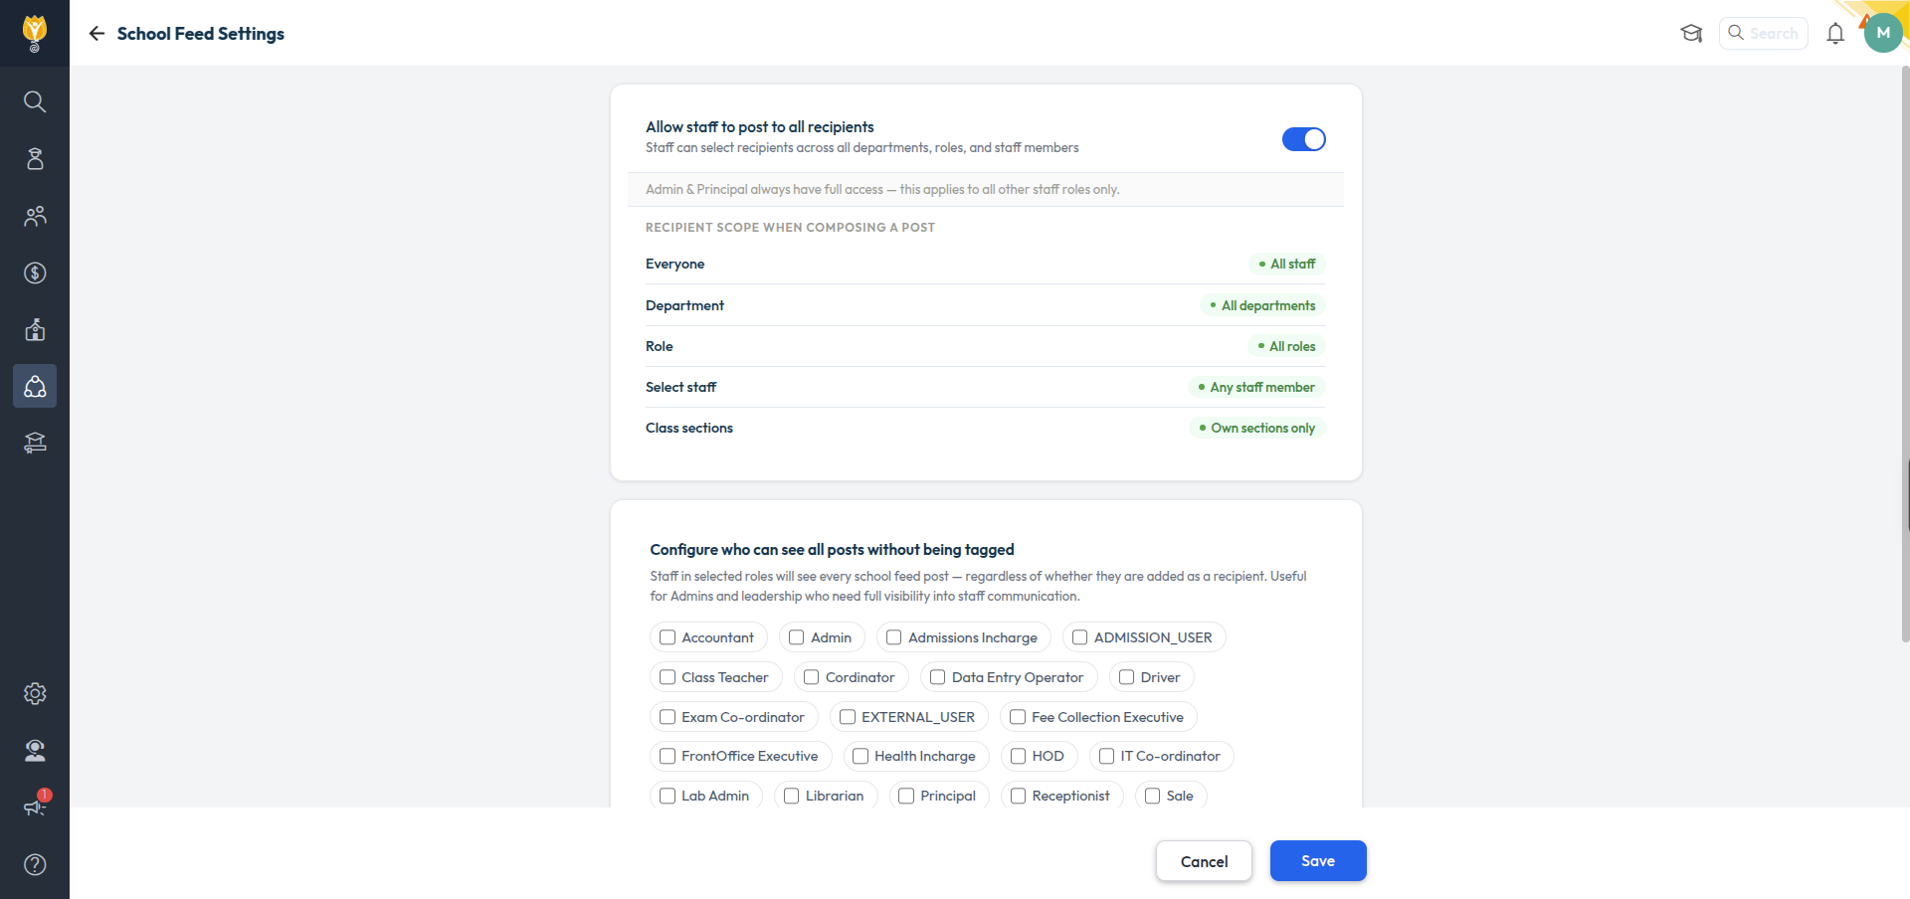
Task: Click the graduation cap icon in header
Action: point(1691,34)
